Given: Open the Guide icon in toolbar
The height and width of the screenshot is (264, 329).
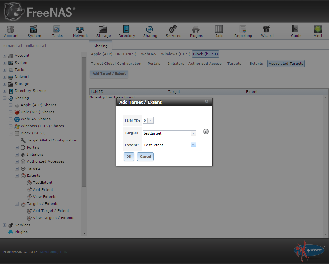Looking at the screenshot, I should [x=296, y=31].
